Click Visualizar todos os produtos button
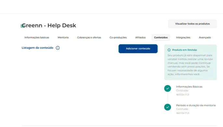The width and height of the screenshot is (223, 127). [x=192, y=24]
